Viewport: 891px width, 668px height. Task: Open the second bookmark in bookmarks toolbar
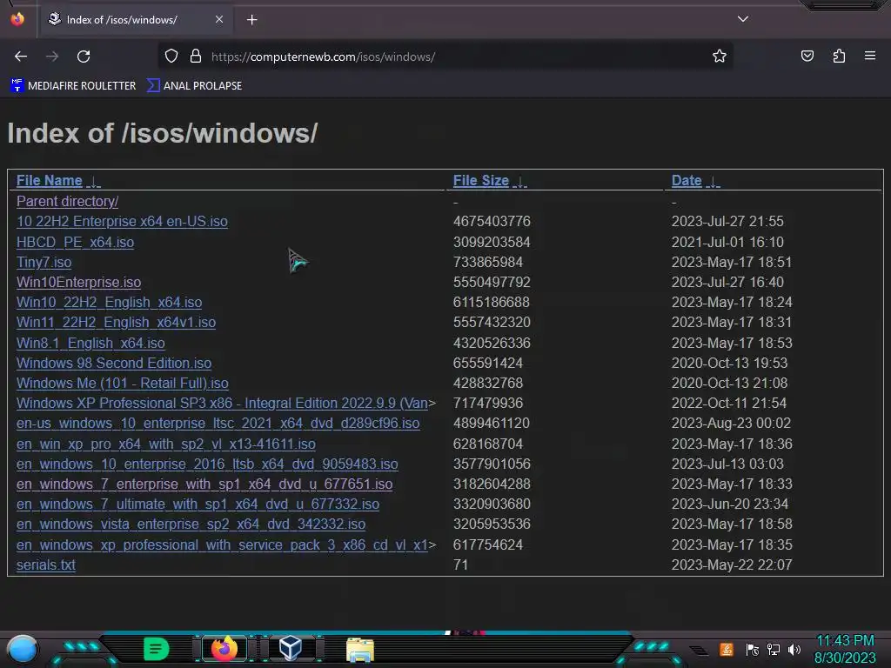(x=194, y=86)
